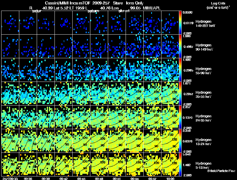Viewport: 237px width, 180px height.
Task: Open the Hydrogen 90-149 keV panel at 09:57
Action: [x=152, y=46]
